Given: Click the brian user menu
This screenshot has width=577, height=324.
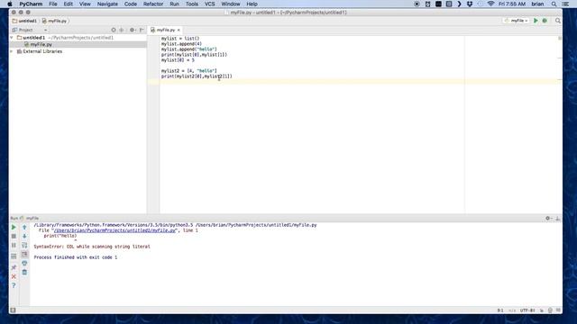Looking at the screenshot, I should click(537, 4).
